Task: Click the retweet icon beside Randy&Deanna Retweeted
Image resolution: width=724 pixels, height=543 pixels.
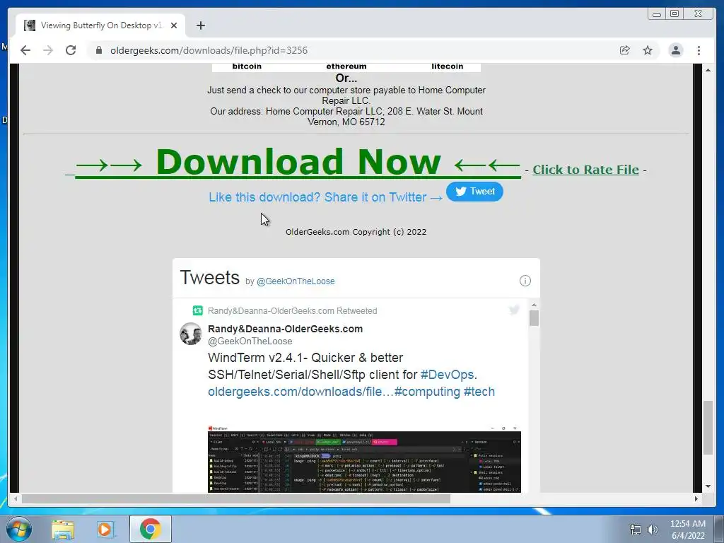Action: [198, 311]
